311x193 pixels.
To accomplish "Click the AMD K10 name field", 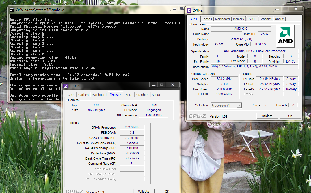I will click(241, 29).
